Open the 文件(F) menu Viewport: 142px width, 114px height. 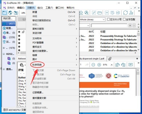click(x=11, y=8)
